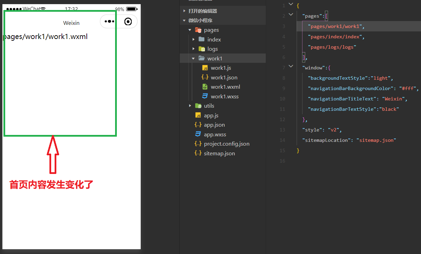
Task: Click line number 3 in the gutter
Action: coord(284,26)
